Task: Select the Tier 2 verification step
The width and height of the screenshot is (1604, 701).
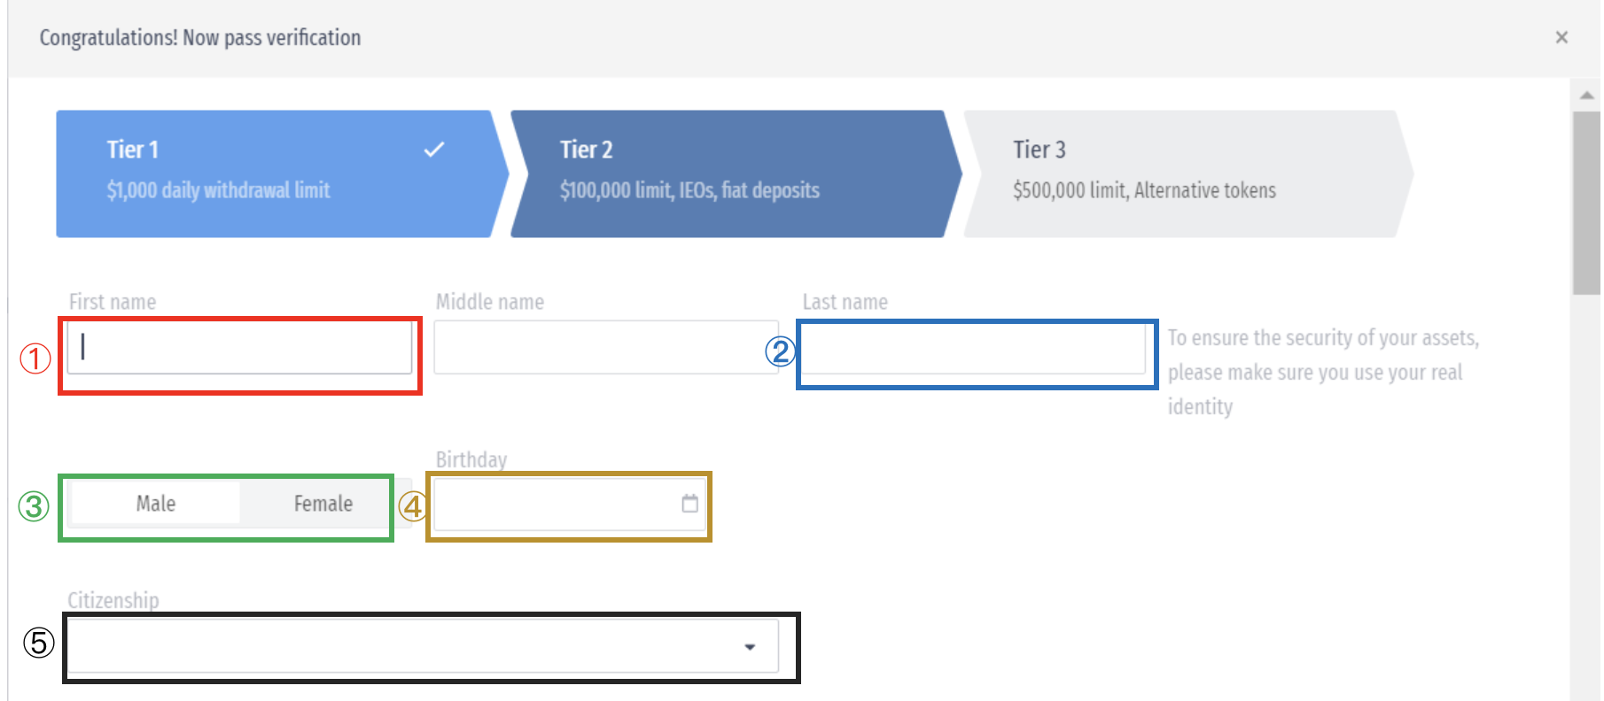Action: [x=727, y=173]
